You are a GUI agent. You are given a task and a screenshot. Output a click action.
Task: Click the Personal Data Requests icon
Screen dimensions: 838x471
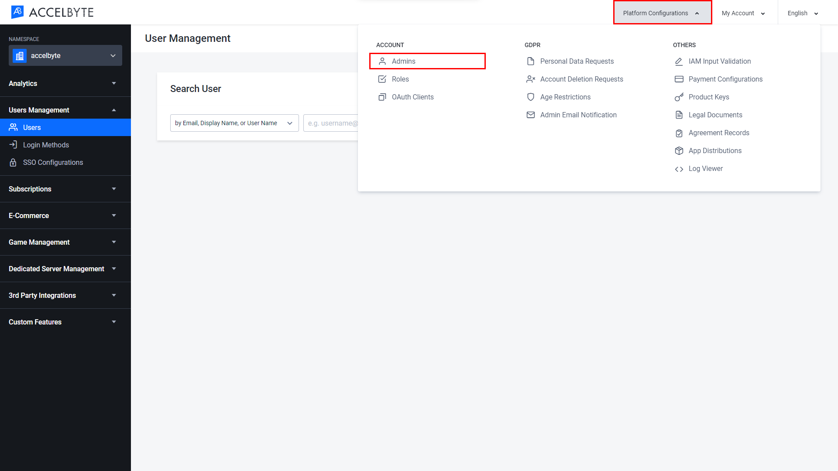(530, 61)
